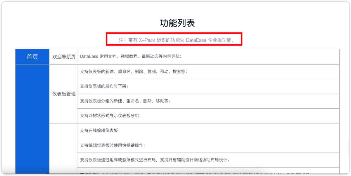Screen dimensions: 351x176
Task: Click row 支持仪表板通过矩阵或悬浮模式进行布局
Action: click(208, 160)
